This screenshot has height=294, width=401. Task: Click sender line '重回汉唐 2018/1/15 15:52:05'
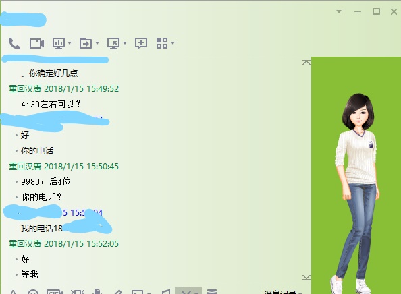[x=63, y=243]
